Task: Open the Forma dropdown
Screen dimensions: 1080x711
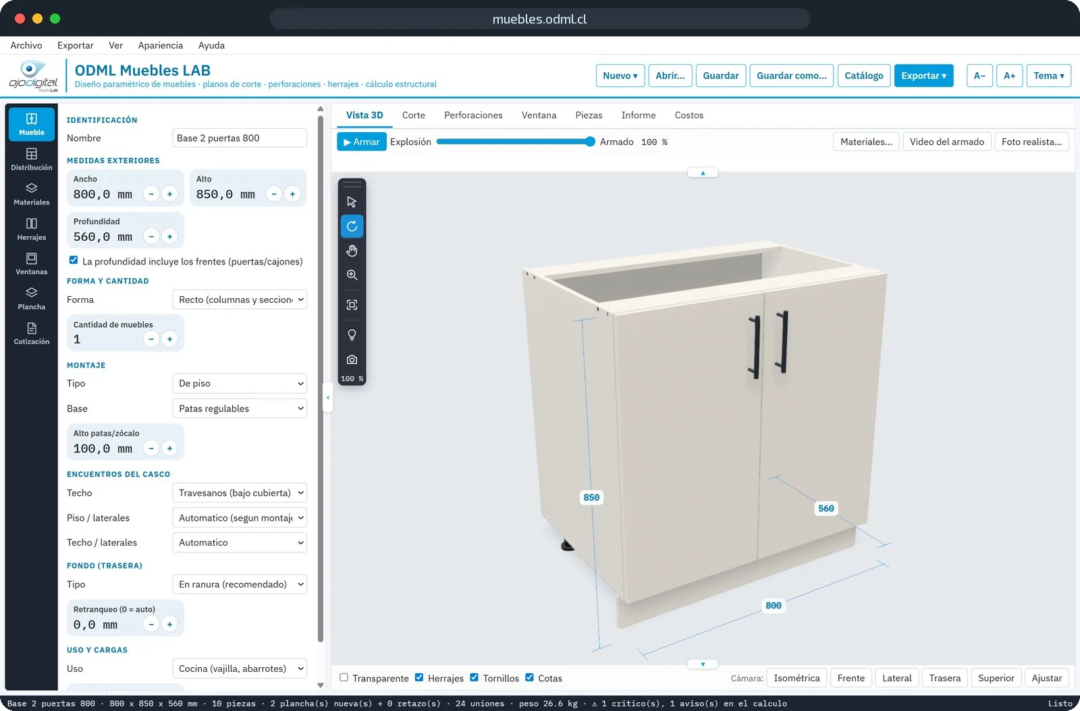Action: pyautogui.click(x=240, y=300)
